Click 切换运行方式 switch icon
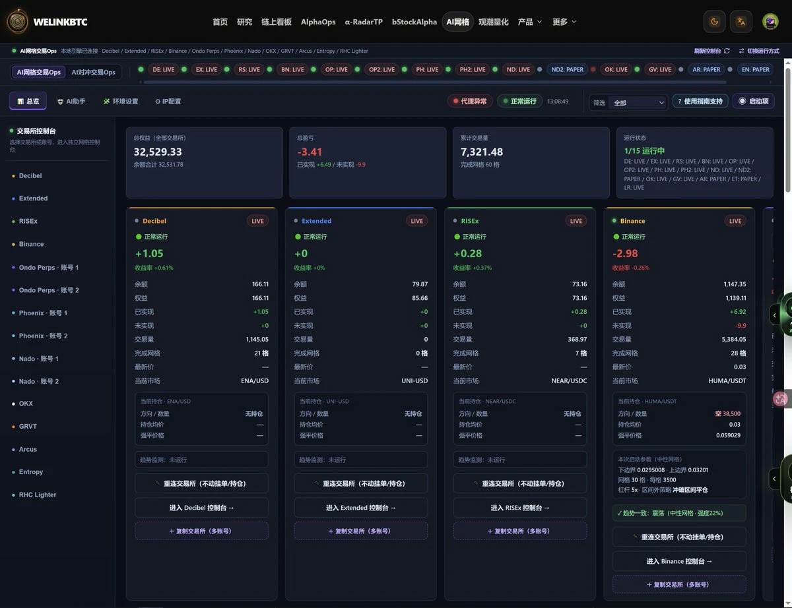The height and width of the screenshot is (608, 792). coord(741,51)
